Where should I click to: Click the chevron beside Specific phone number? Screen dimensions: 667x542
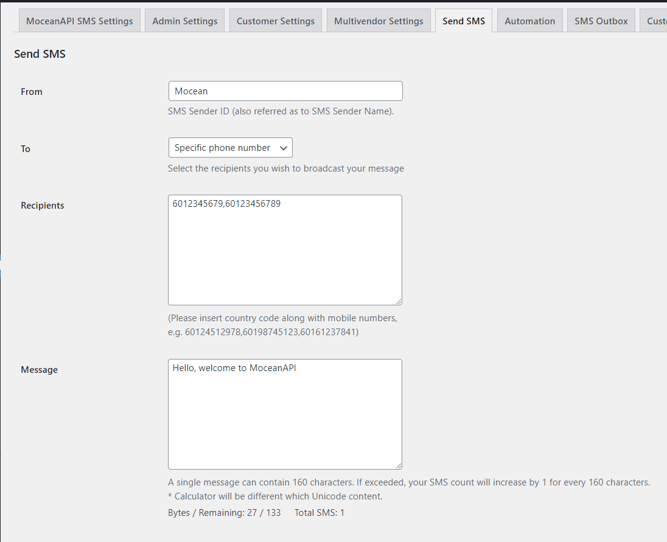[283, 147]
